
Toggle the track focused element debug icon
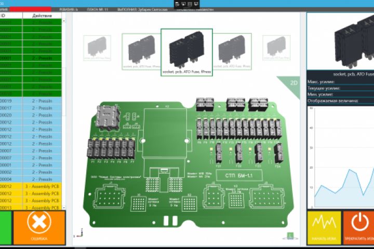click(196, 4)
